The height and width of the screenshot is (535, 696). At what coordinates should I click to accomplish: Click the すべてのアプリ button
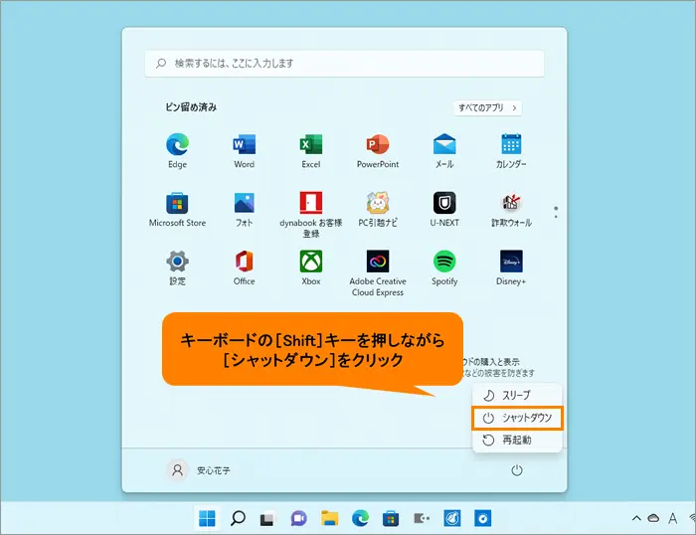click(488, 107)
